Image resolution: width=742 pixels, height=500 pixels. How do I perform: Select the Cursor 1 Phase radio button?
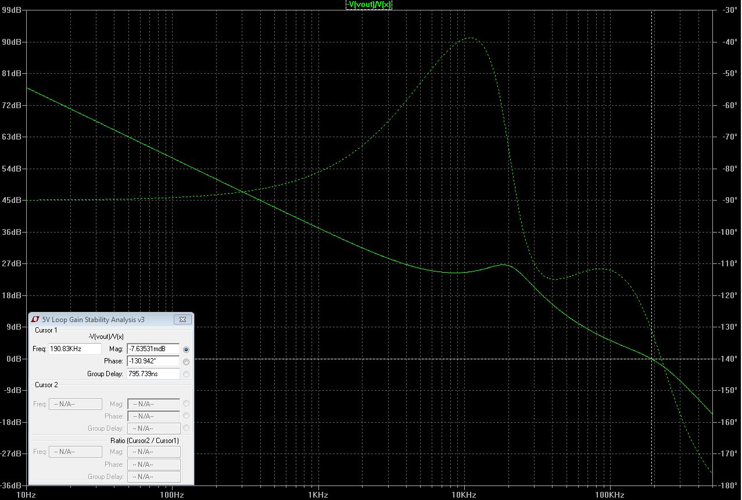pos(186,362)
